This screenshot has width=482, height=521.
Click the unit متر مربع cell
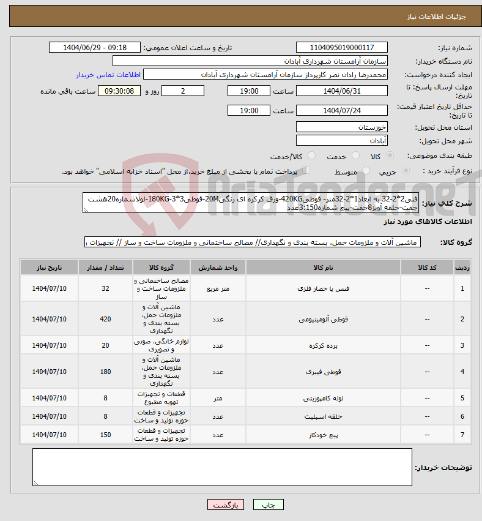pos(218,288)
